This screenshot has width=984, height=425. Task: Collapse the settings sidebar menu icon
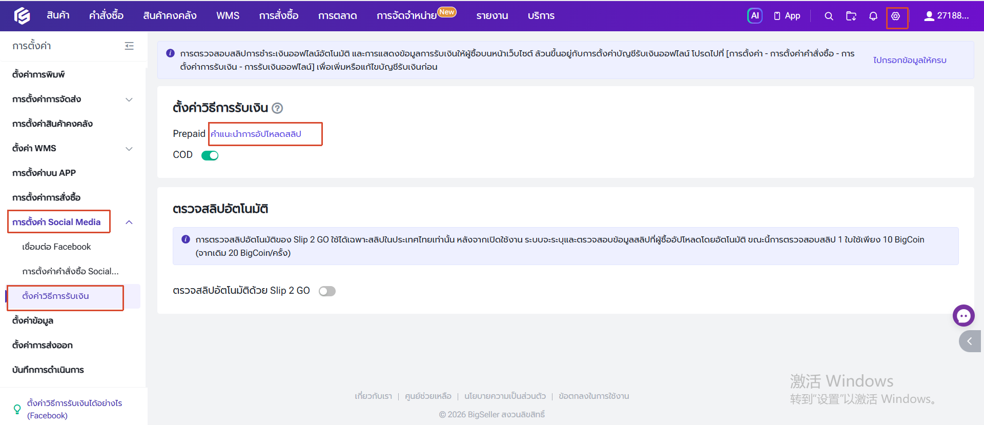pyautogui.click(x=129, y=46)
